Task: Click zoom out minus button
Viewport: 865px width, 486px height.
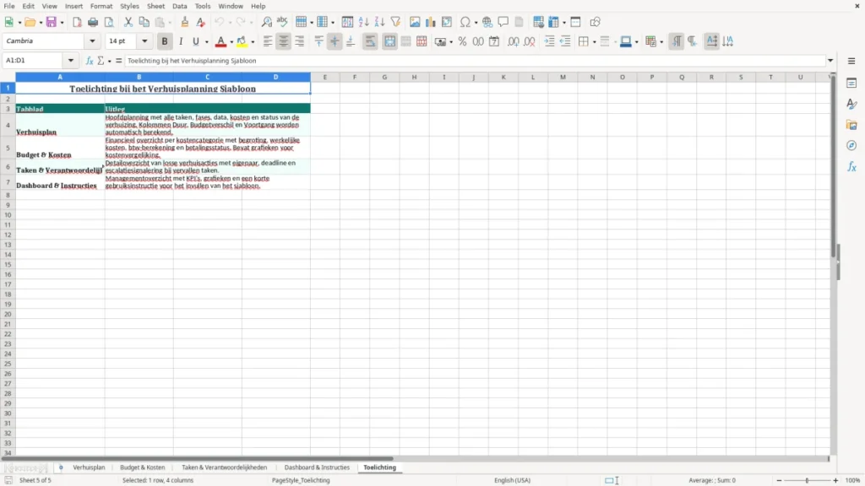Action: tap(778, 480)
